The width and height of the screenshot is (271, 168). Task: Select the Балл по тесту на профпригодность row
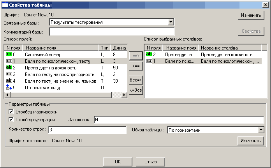66,74
